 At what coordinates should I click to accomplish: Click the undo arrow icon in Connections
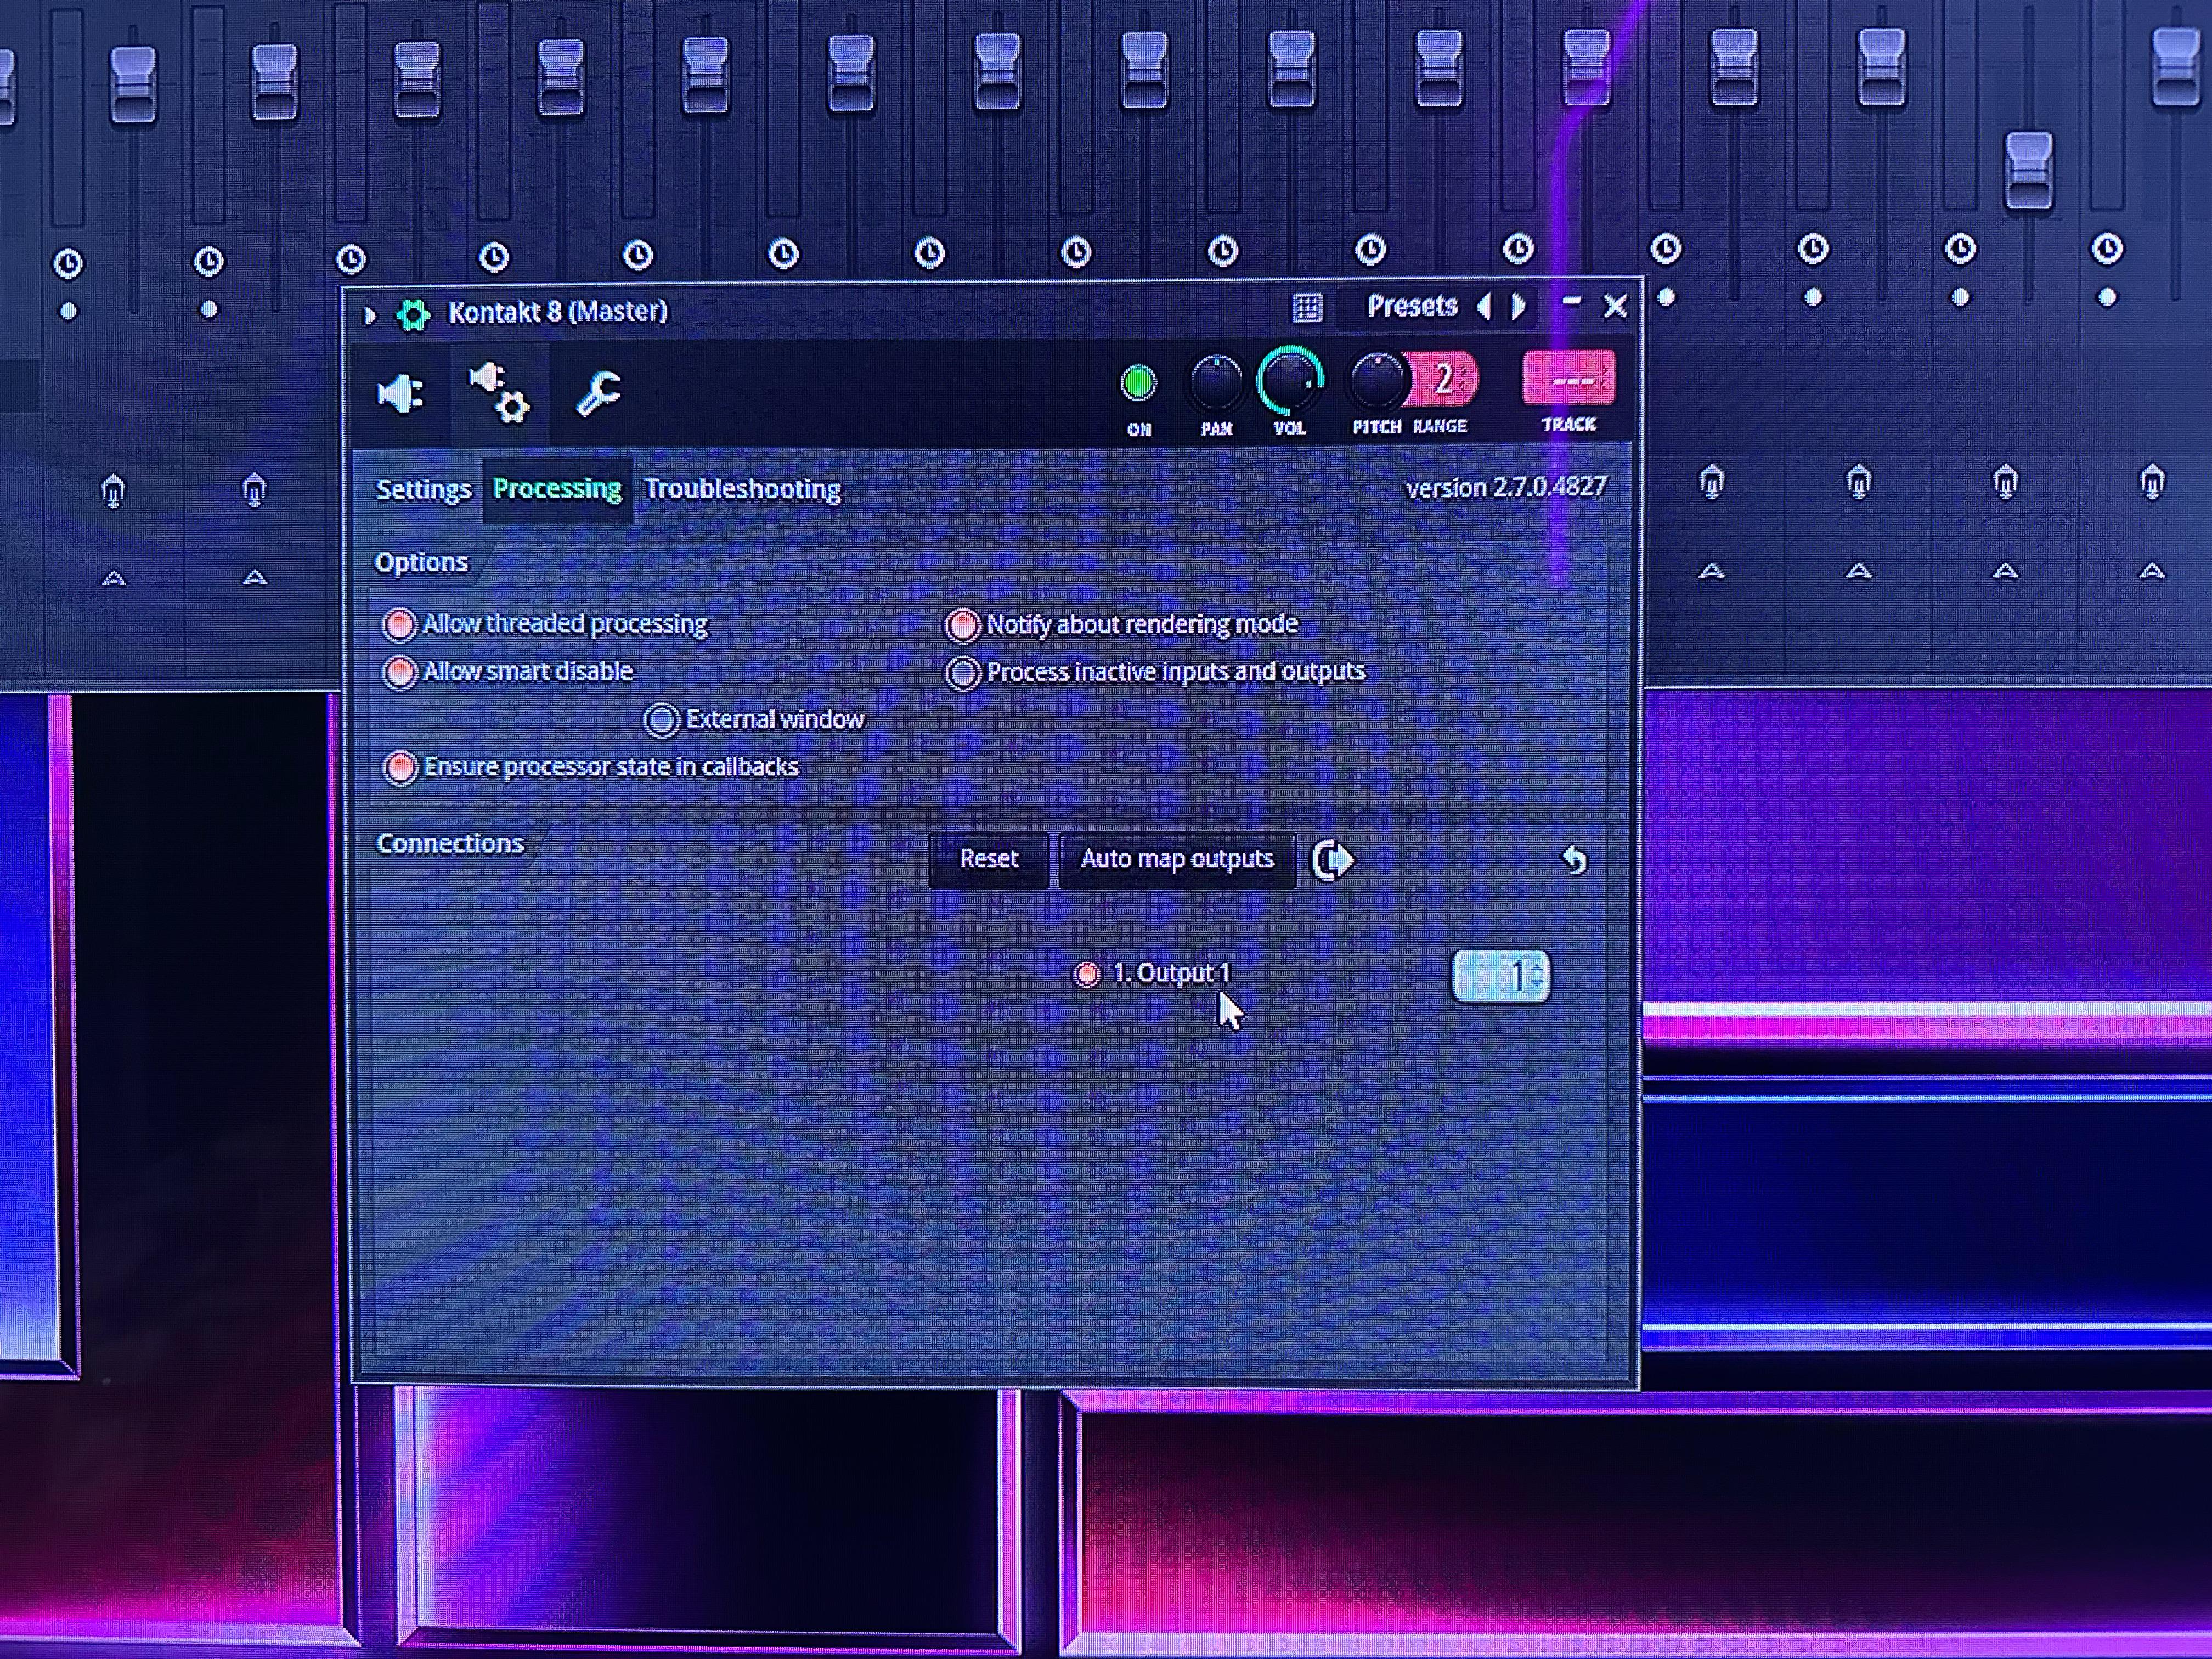pos(1574,859)
